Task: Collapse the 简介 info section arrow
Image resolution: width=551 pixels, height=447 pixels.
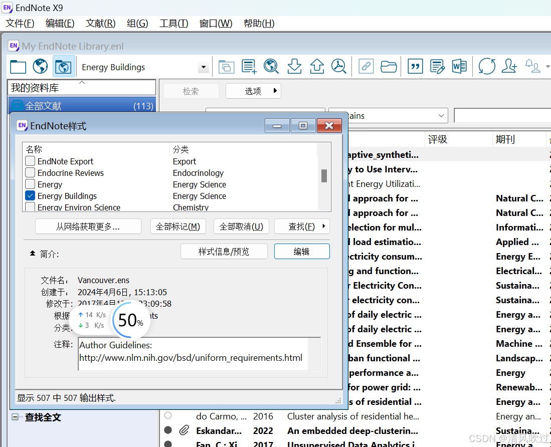Action: [32, 253]
